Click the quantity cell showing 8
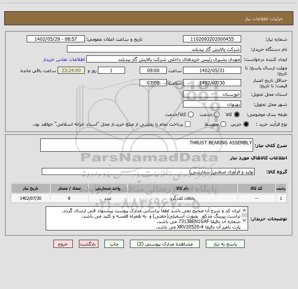This screenshot has width=298, height=289. click(69, 198)
